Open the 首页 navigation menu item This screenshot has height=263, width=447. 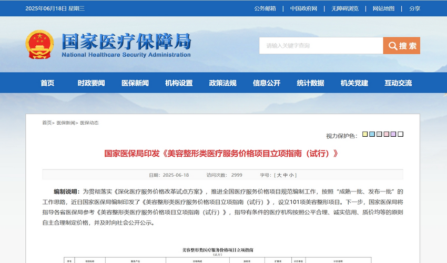pos(47,83)
